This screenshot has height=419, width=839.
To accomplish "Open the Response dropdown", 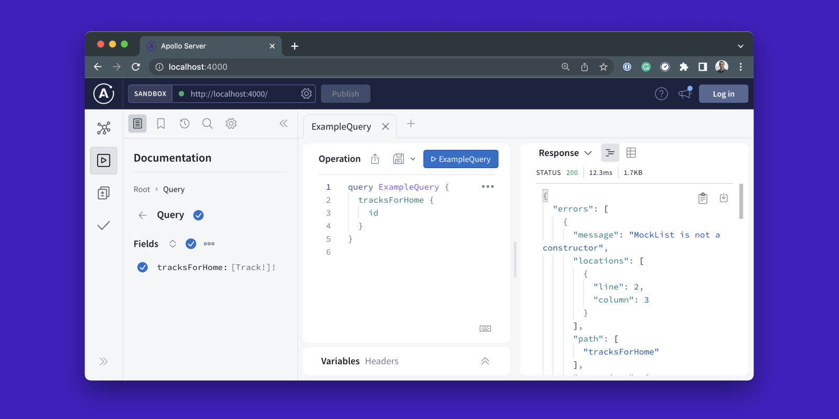I will [565, 153].
